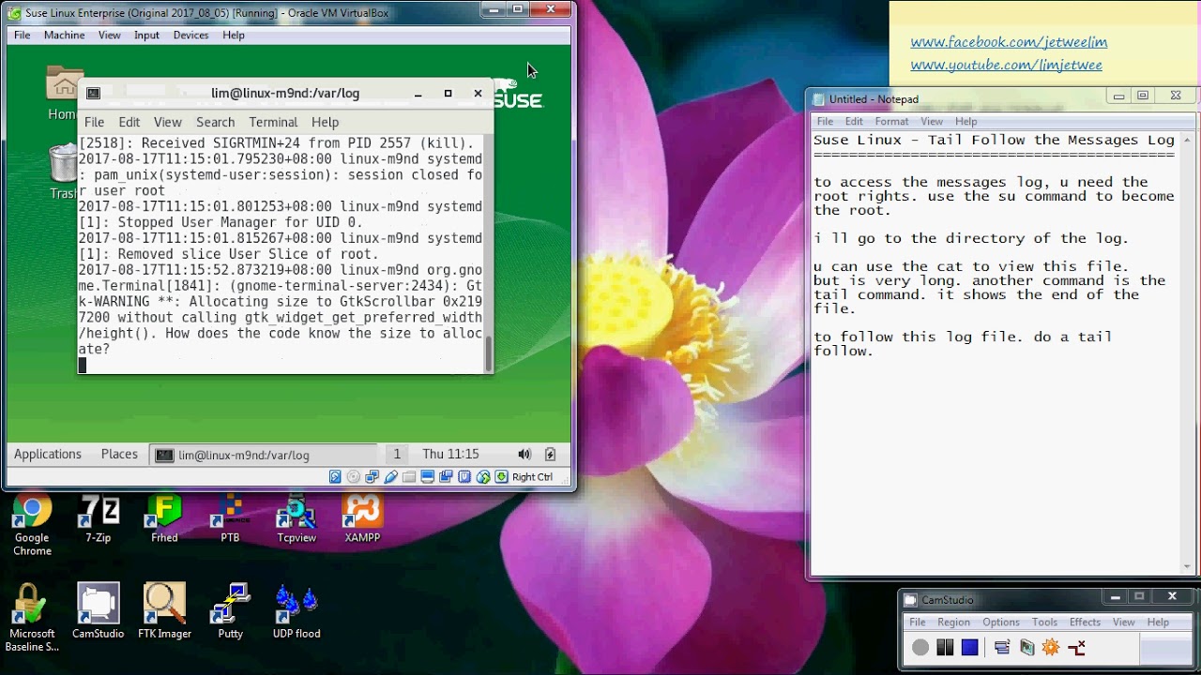
Task: Click CamStudio's screen annotations icon
Action: tap(1026, 647)
